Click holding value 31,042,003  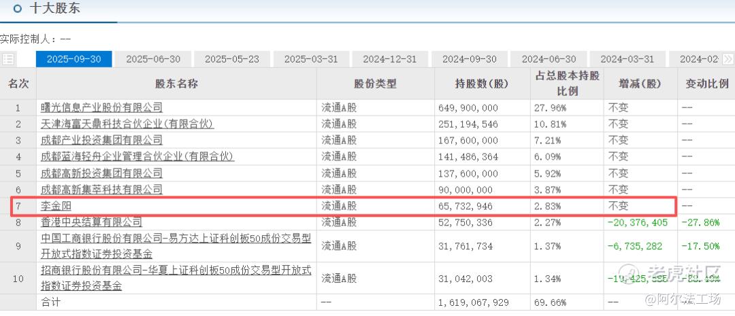tap(465, 279)
